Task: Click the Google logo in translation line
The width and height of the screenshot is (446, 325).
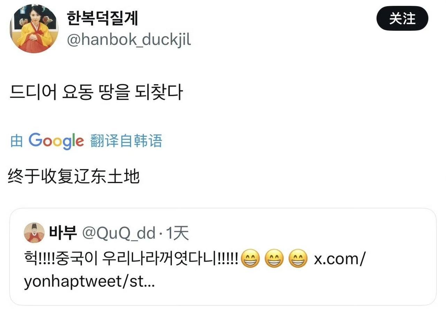Action: tap(56, 141)
